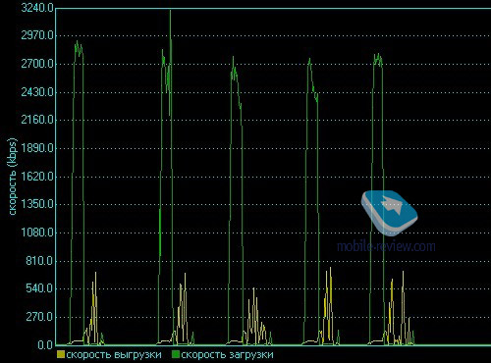Screen dimensions: 491x363
Task: Click the 'скорость (kbps)' axis title
Action: pyautogui.click(x=12, y=177)
